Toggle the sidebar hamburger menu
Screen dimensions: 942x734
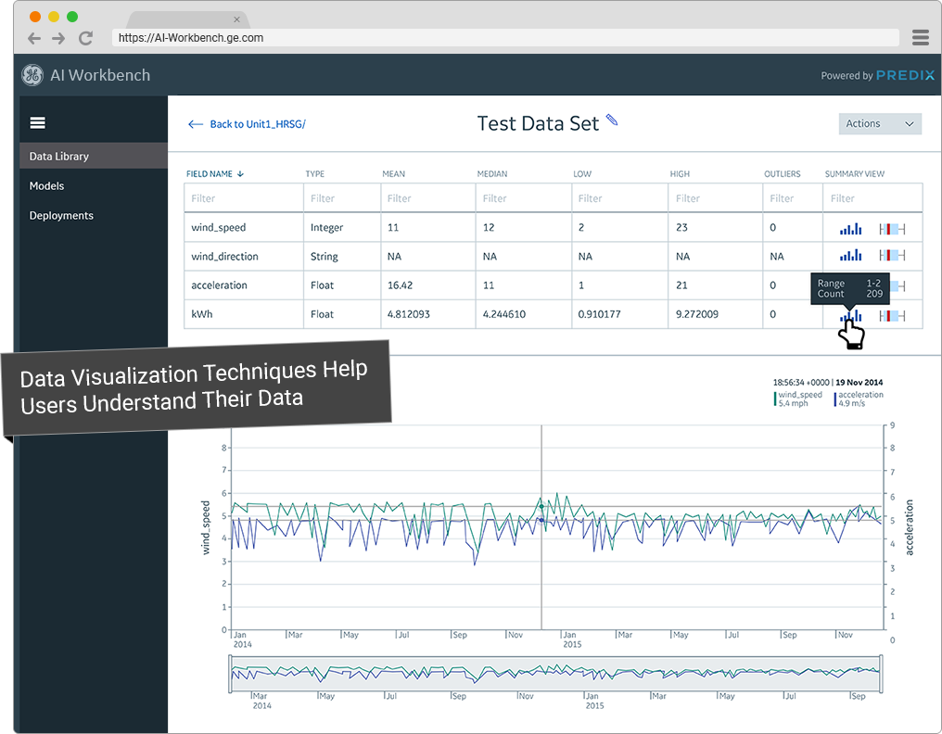tap(38, 122)
